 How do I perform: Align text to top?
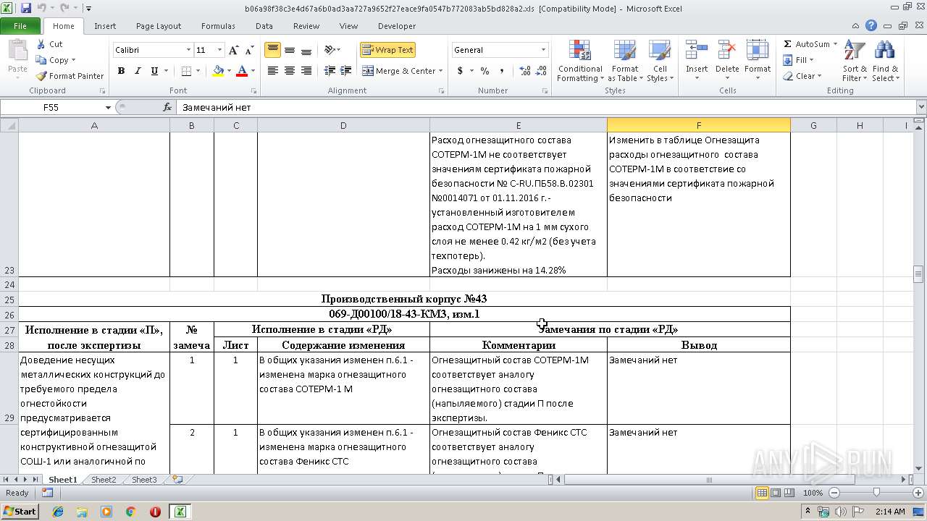(273, 50)
